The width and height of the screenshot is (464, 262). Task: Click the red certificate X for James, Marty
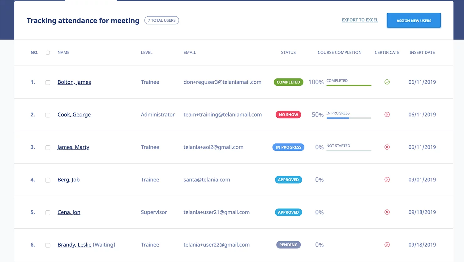click(387, 147)
